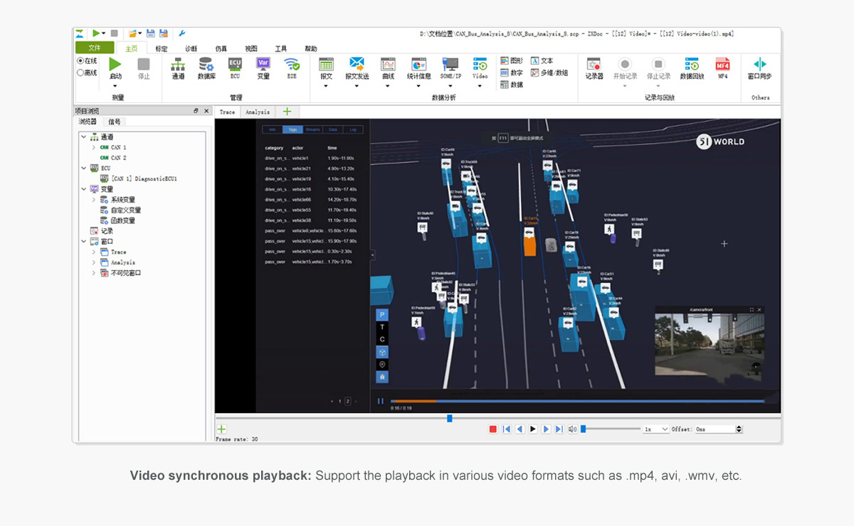Open the 1x playback speed dropdown

(x=656, y=429)
